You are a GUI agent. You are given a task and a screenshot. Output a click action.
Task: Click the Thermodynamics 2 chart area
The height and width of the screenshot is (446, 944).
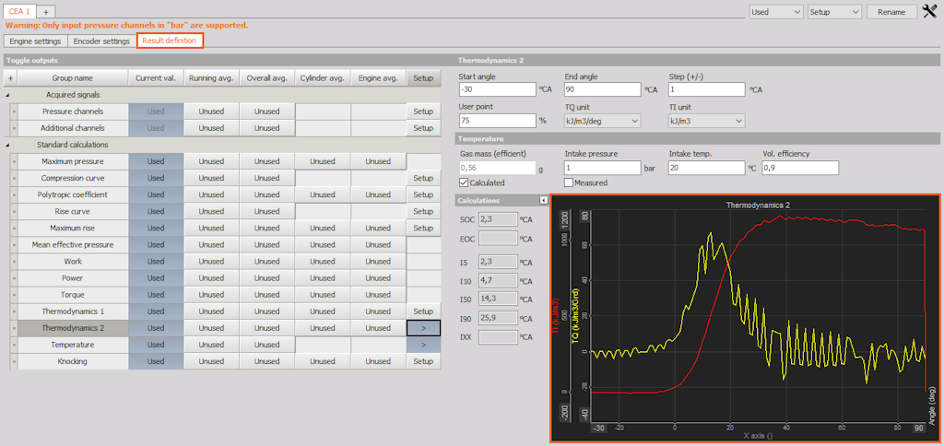745,318
